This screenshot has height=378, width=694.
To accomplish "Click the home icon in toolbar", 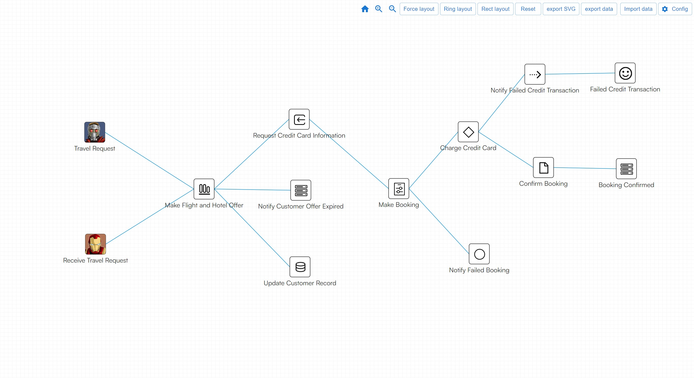I will (x=365, y=9).
